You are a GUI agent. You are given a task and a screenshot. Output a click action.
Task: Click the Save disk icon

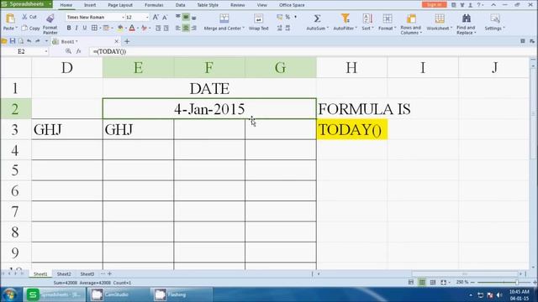tap(13, 41)
